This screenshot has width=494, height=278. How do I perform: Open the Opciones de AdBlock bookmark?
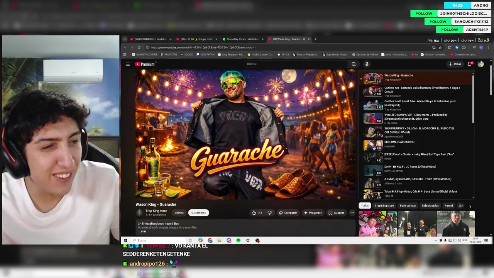pyautogui.click(x=365, y=54)
